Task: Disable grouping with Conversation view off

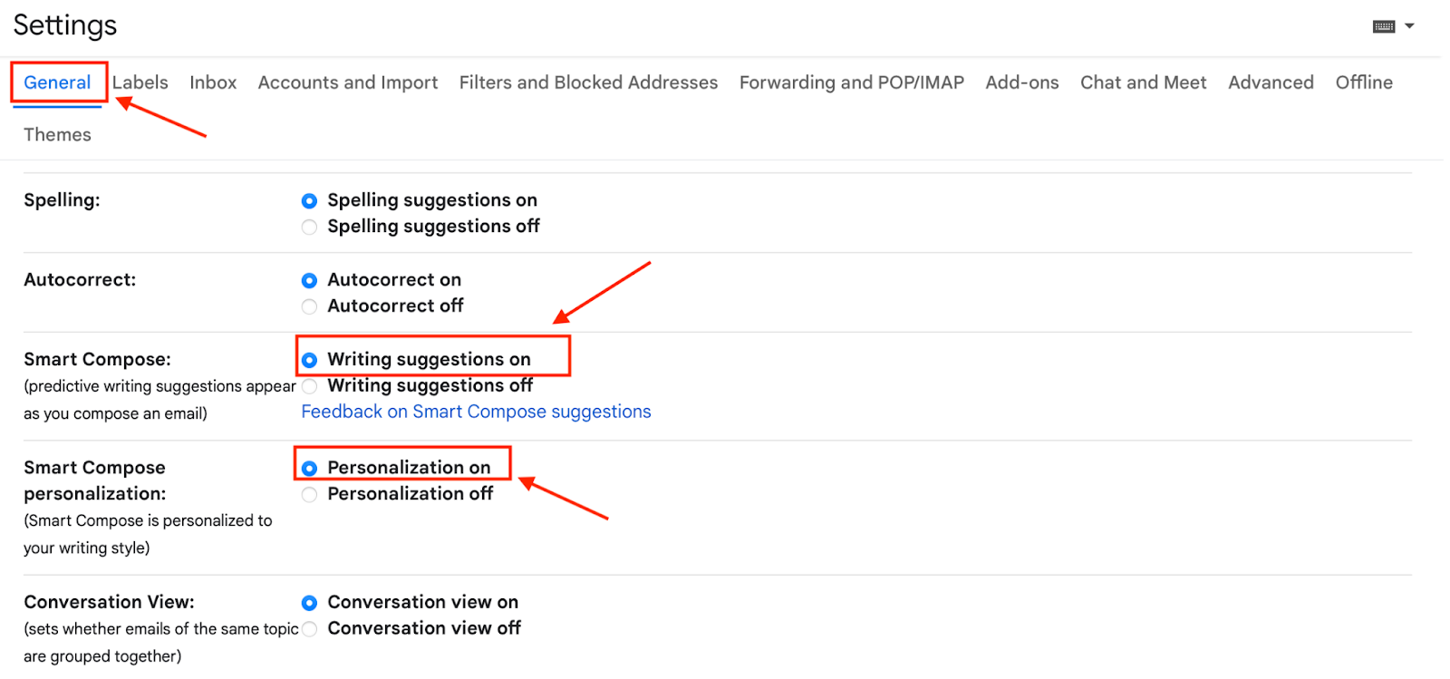Action: (x=309, y=628)
